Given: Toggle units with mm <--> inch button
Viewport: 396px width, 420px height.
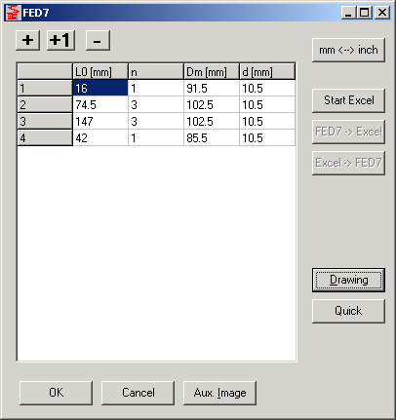Looking at the screenshot, I should (x=348, y=50).
